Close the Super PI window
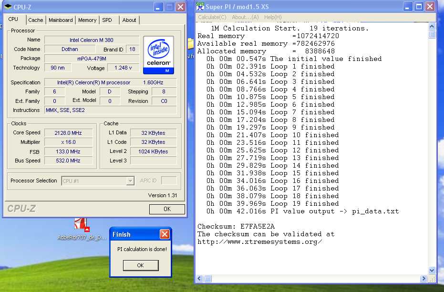 tap(430, 7)
